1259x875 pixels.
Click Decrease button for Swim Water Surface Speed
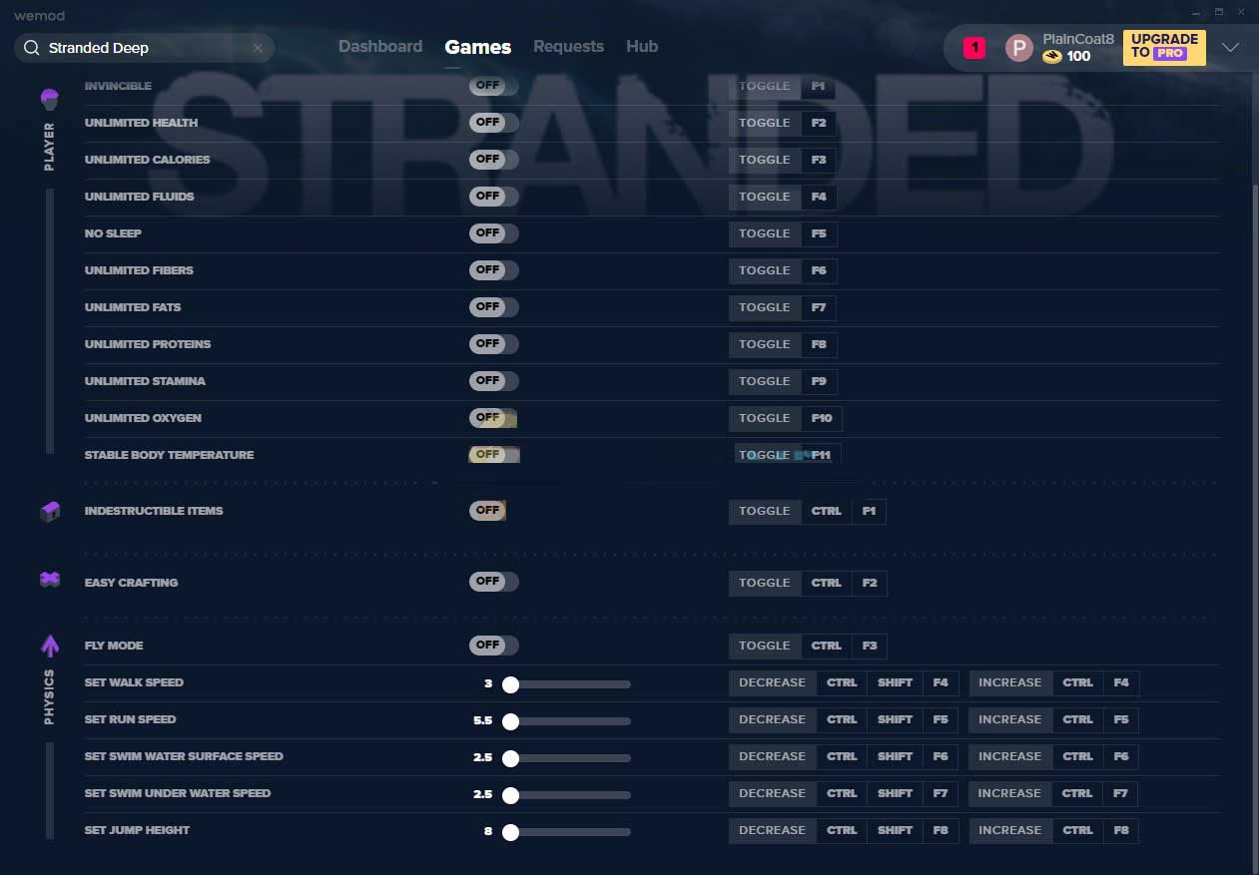point(772,756)
